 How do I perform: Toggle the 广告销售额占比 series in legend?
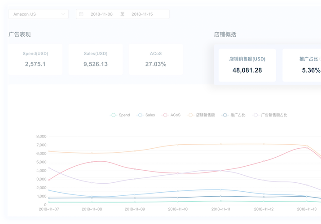pos(270,115)
